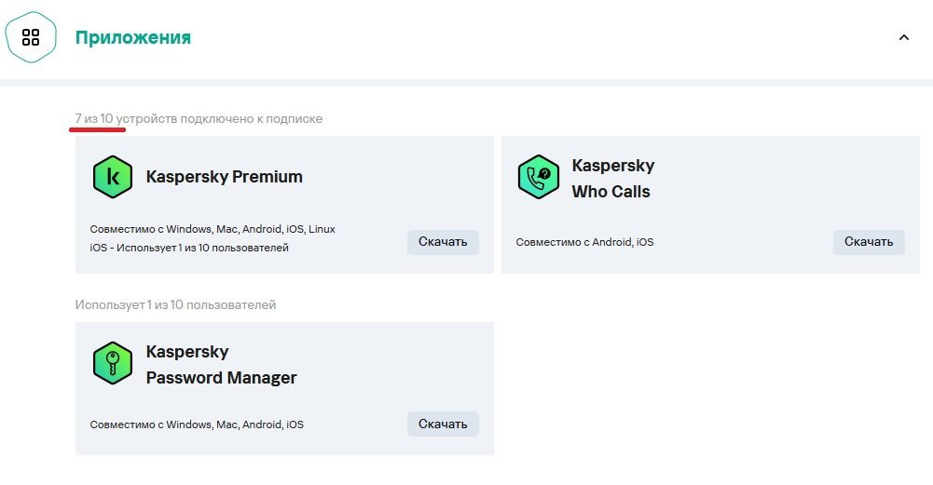The height and width of the screenshot is (485, 933).
Task: Open the Kaspersky Who Calls title
Action: (613, 179)
